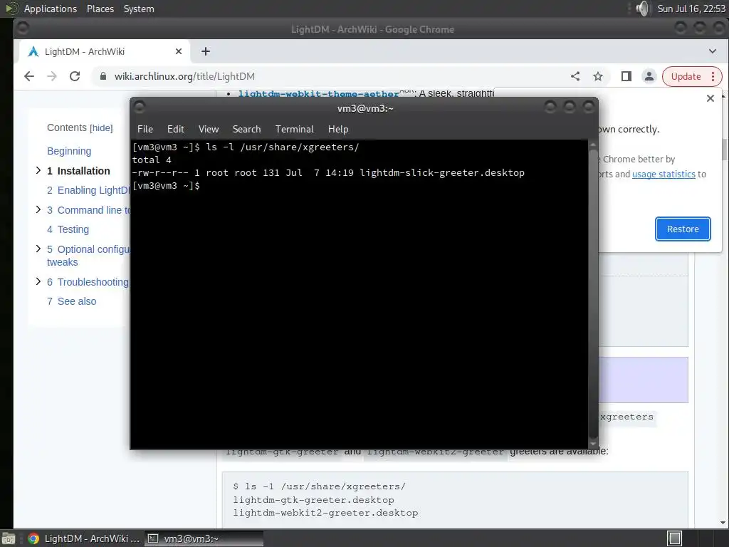729x547 pixels.
Task: Click the terminal prompt line
Action: click(166, 186)
